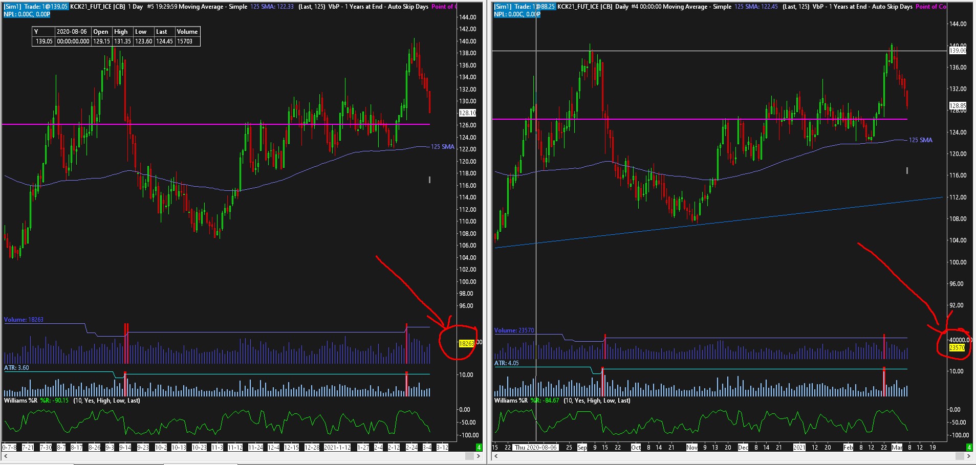This screenshot has width=976, height=465.
Task: Click the 'Mar' month label on right time axis
Action: pos(897,448)
